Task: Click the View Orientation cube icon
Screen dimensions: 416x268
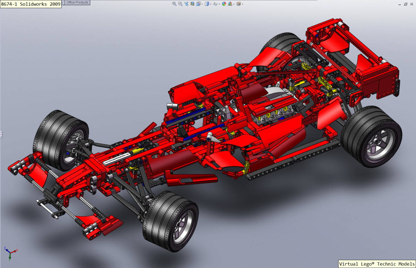Action: coord(198,4)
